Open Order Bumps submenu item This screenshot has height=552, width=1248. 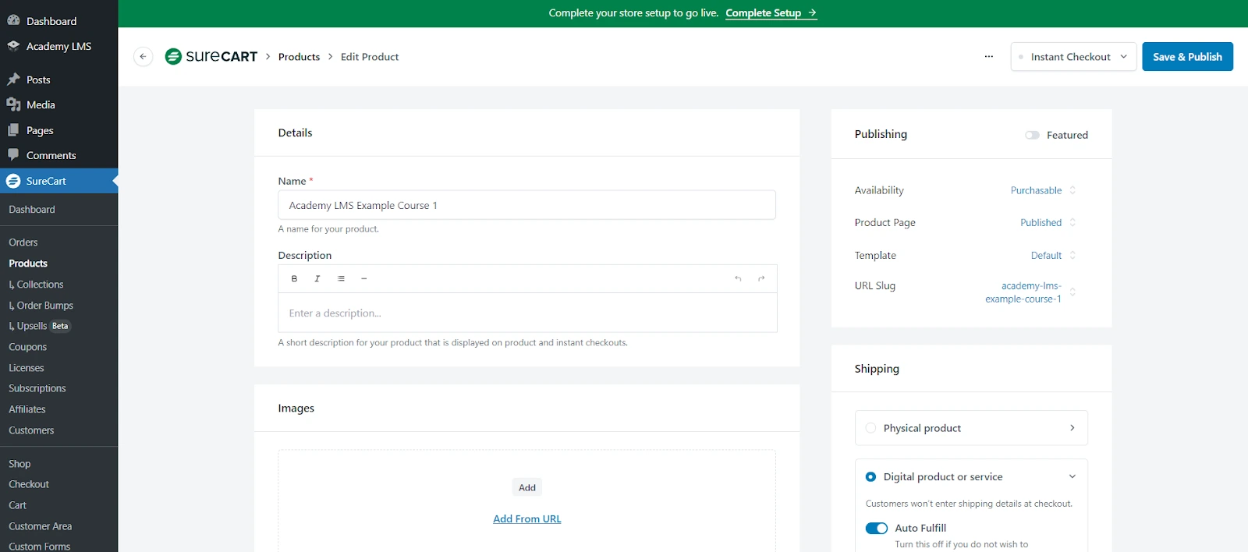[x=41, y=306]
